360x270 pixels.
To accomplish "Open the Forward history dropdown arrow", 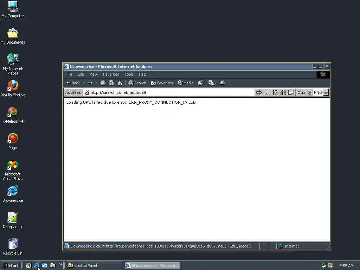I will coord(97,83).
